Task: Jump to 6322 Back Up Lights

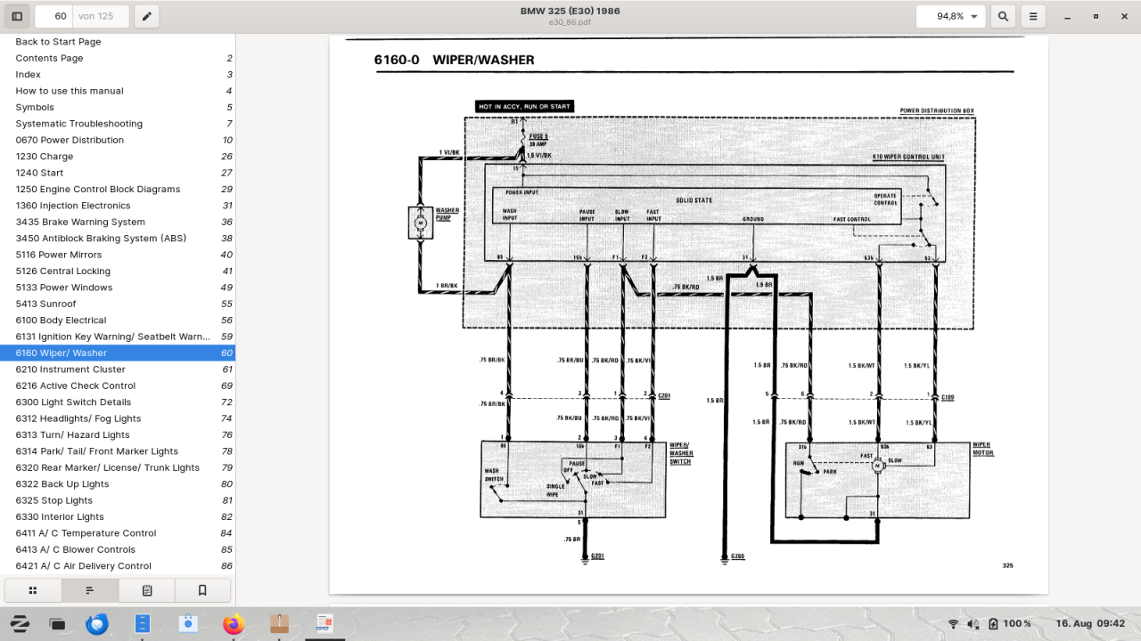Action: [x=118, y=484]
